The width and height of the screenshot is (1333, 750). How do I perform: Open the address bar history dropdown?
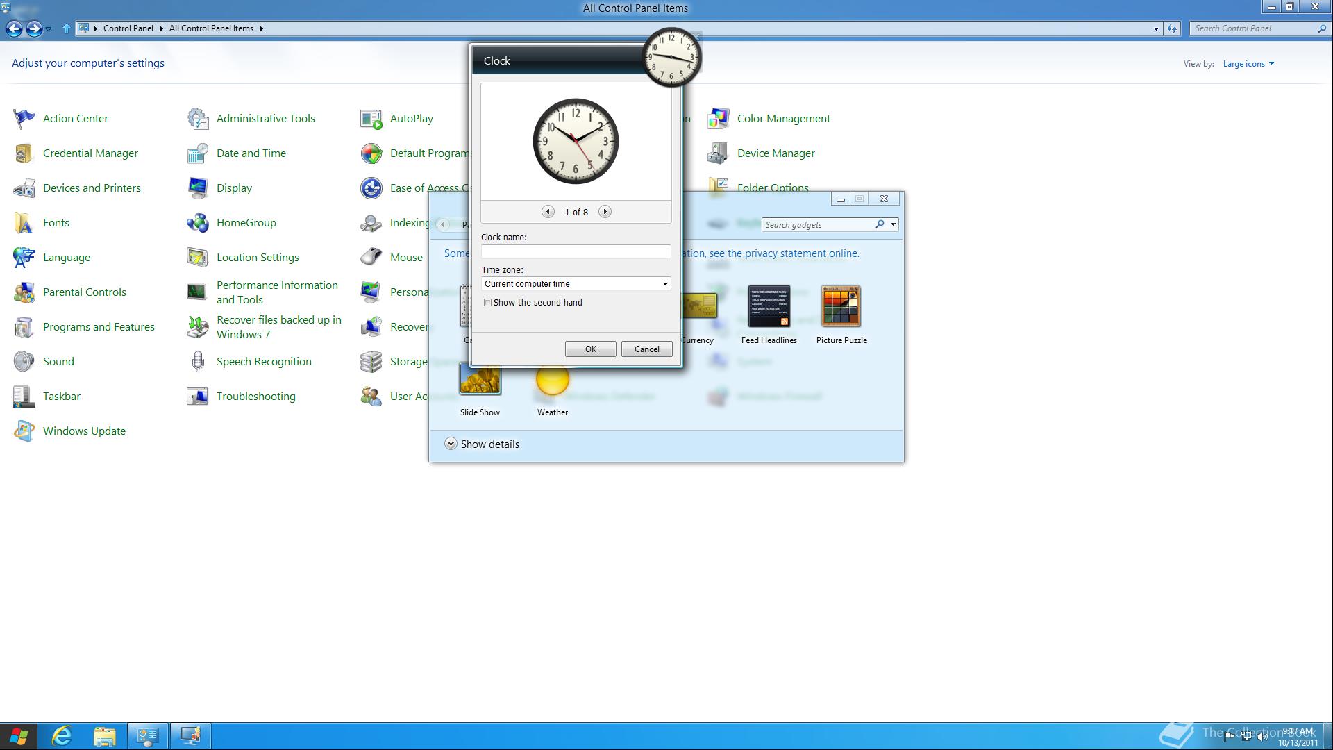click(x=1155, y=28)
